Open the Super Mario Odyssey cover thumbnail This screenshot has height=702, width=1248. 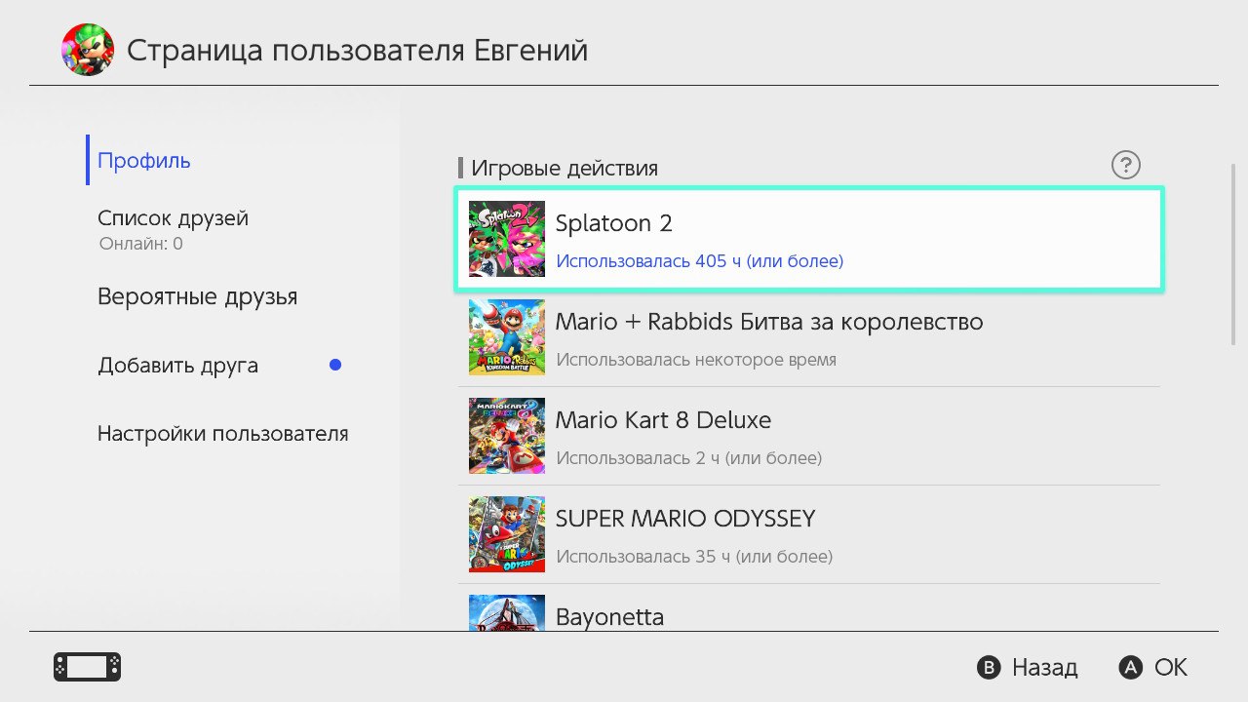[x=507, y=534]
